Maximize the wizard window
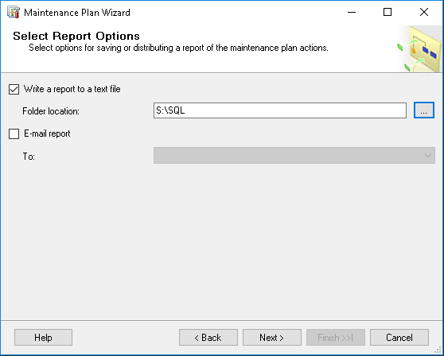The height and width of the screenshot is (356, 444). [x=388, y=12]
